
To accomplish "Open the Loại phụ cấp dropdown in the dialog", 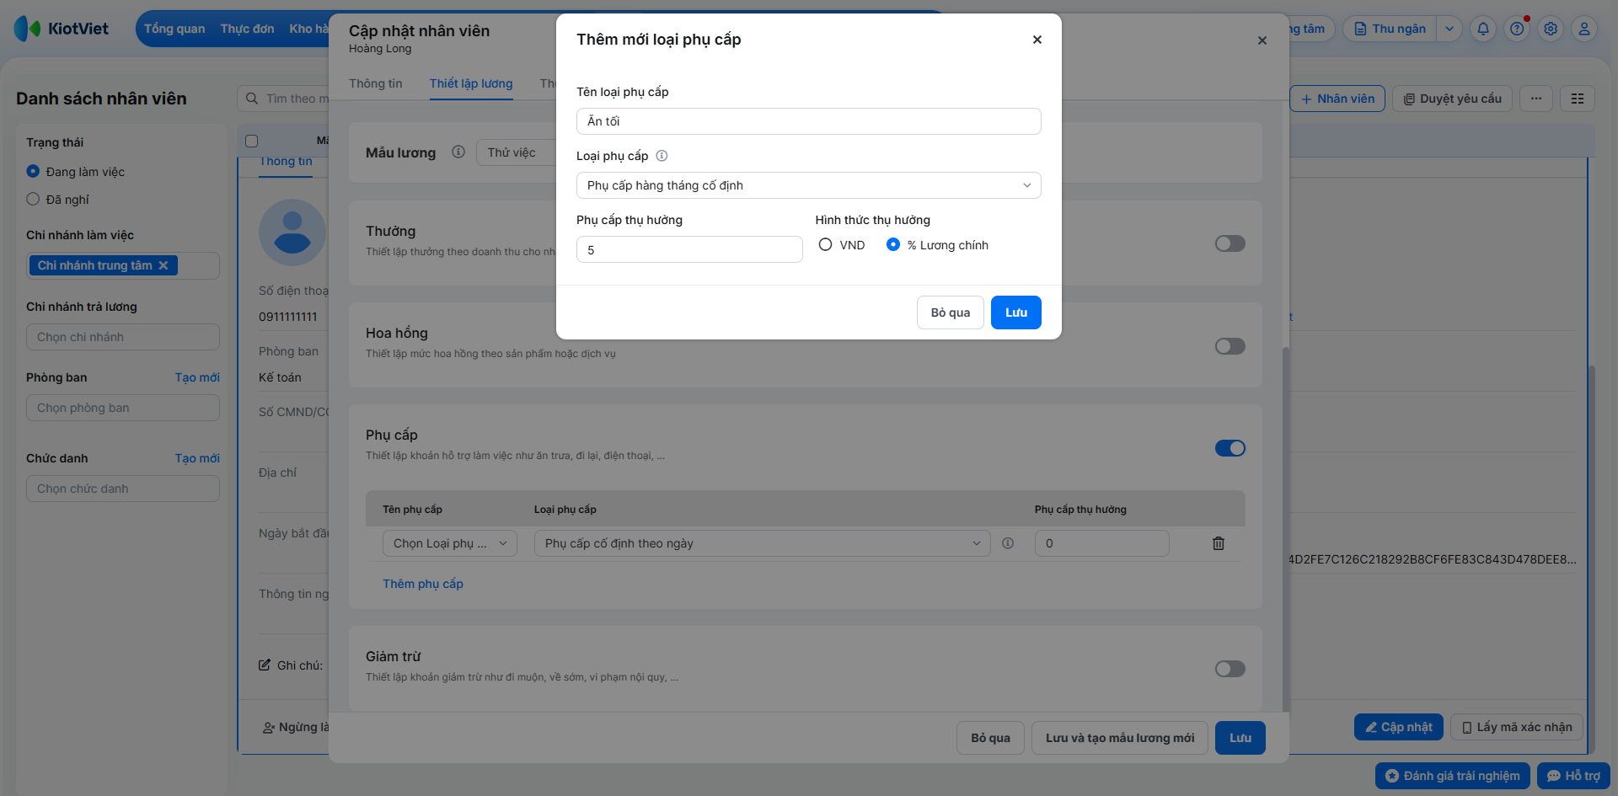I will tap(809, 185).
